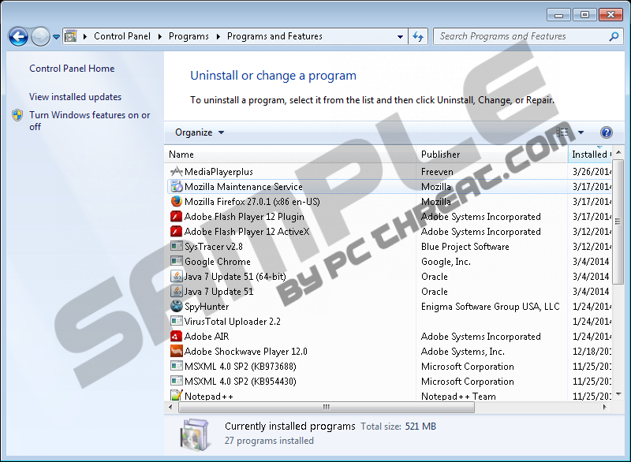The height and width of the screenshot is (462, 631).
Task: Click the refresh button beside address bar
Action: click(x=418, y=36)
